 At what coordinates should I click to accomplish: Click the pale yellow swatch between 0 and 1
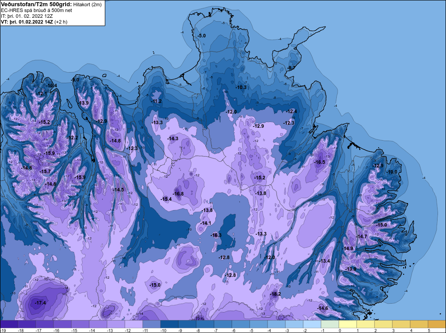[348, 324]
